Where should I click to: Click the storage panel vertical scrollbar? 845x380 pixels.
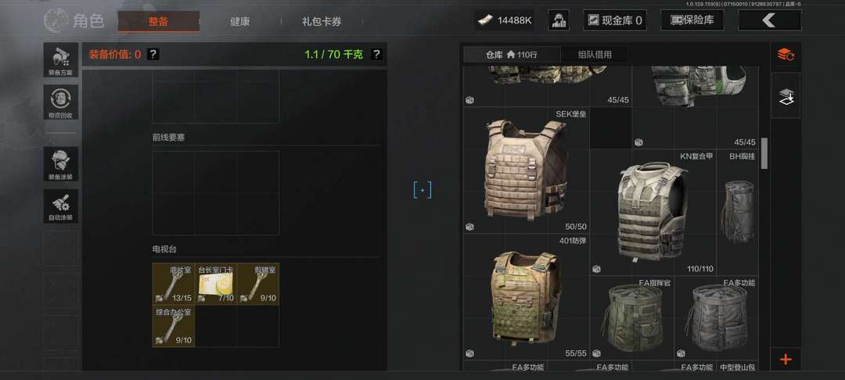coord(764,153)
